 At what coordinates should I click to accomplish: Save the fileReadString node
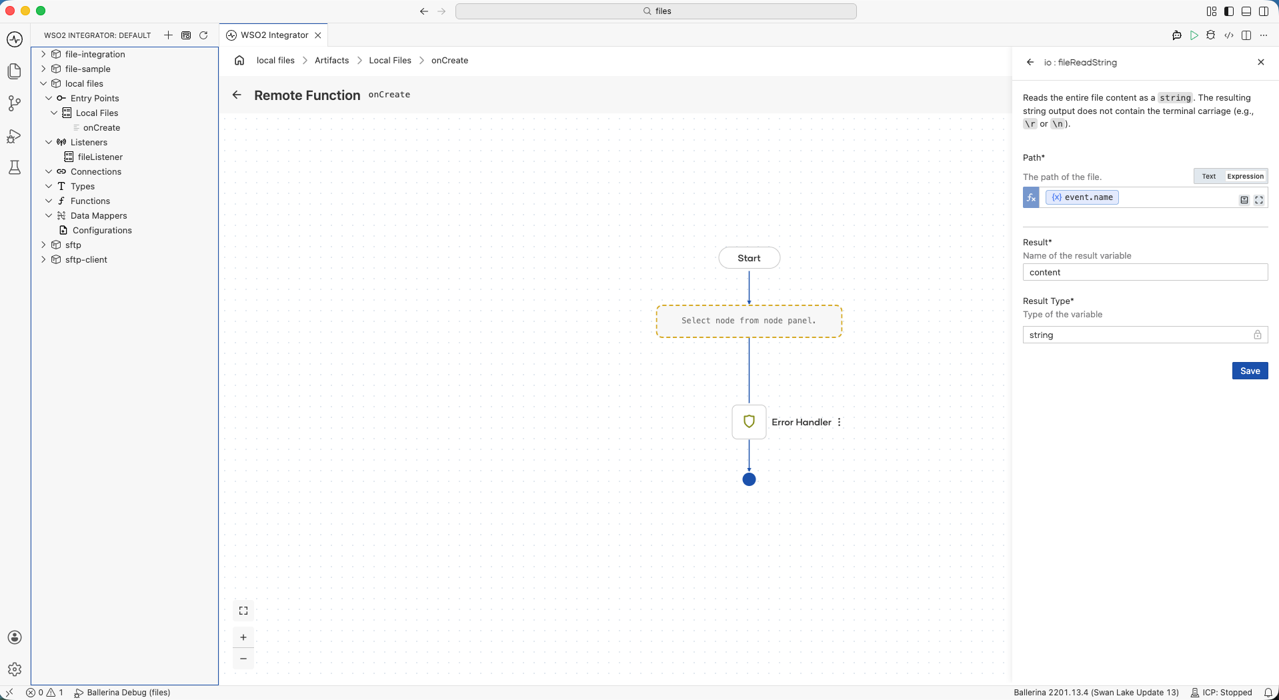point(1250,371)
